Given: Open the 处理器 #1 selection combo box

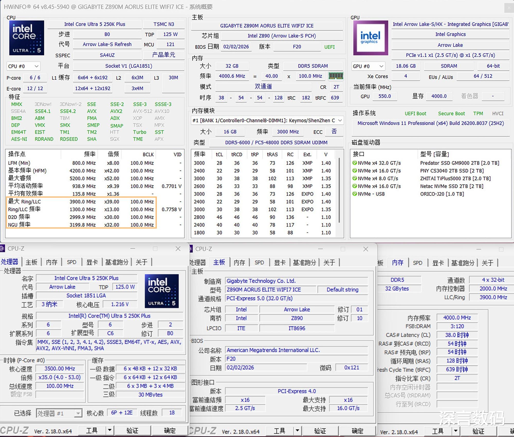Looking at the screenshot, I should pos(59,413).
